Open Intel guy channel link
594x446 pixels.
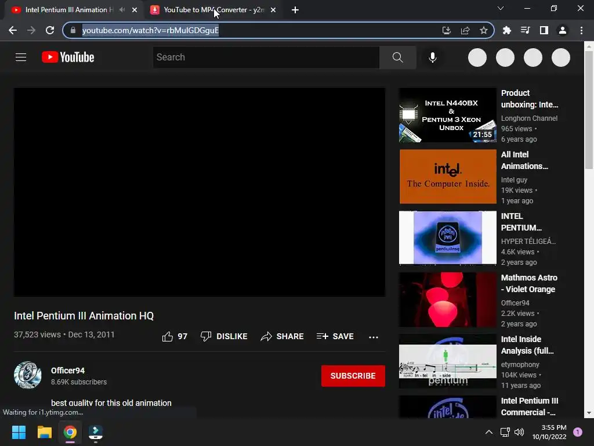[x=514, y=180]
